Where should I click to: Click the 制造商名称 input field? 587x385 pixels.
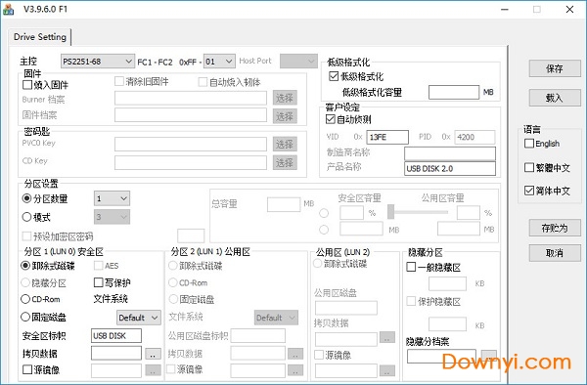[450, 153]
